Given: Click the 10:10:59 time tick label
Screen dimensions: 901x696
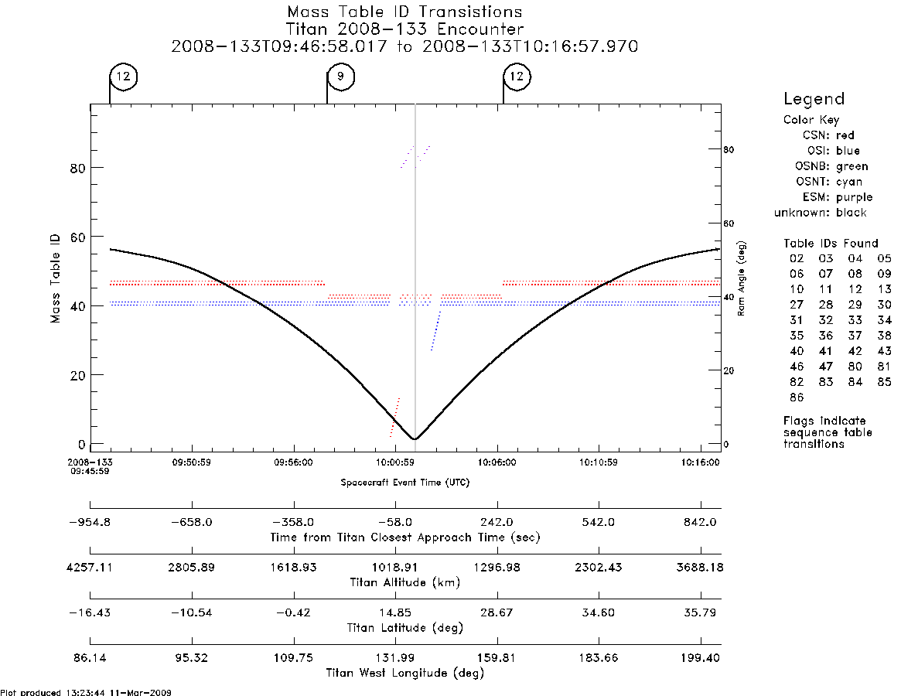Looking at the screenshot, I should [x=598, y=462].
